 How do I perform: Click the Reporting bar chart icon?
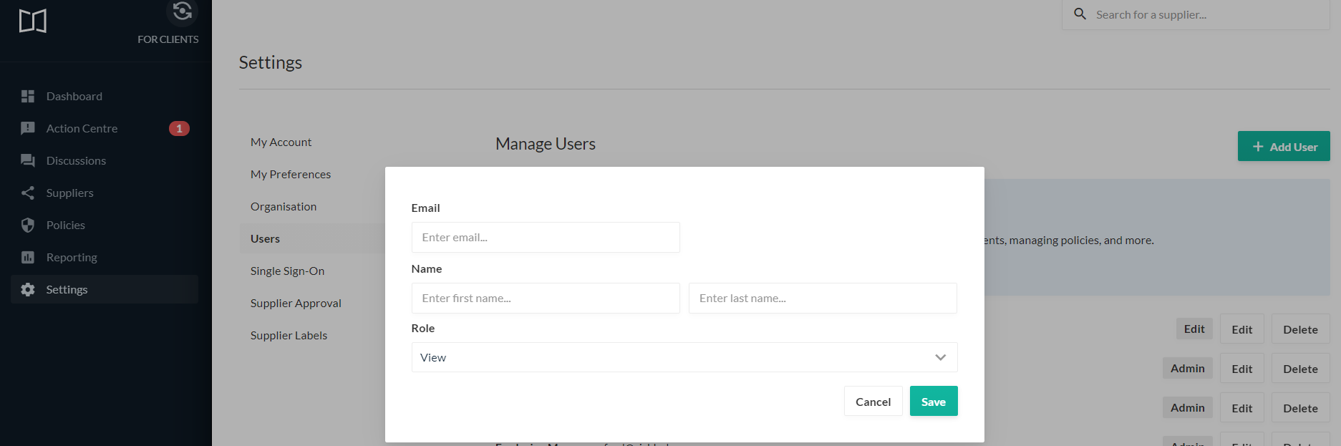point(28,257)
